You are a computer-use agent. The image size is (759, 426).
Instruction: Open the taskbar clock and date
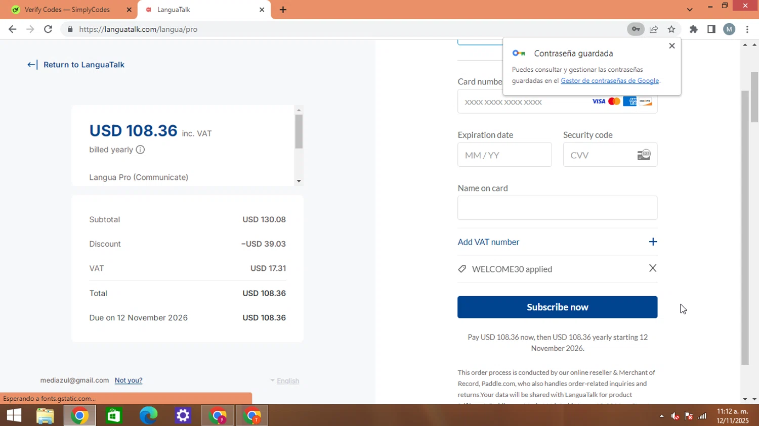(x=733, y=416)
